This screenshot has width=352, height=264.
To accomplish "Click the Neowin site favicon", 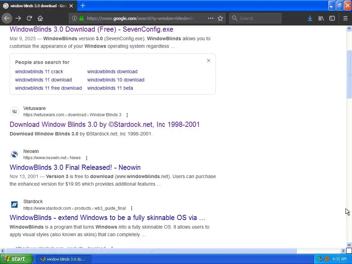I will point(14,154).
